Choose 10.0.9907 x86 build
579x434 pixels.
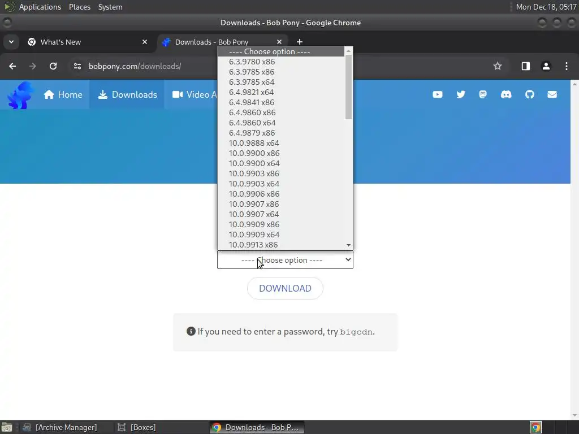tap(281, 204)
